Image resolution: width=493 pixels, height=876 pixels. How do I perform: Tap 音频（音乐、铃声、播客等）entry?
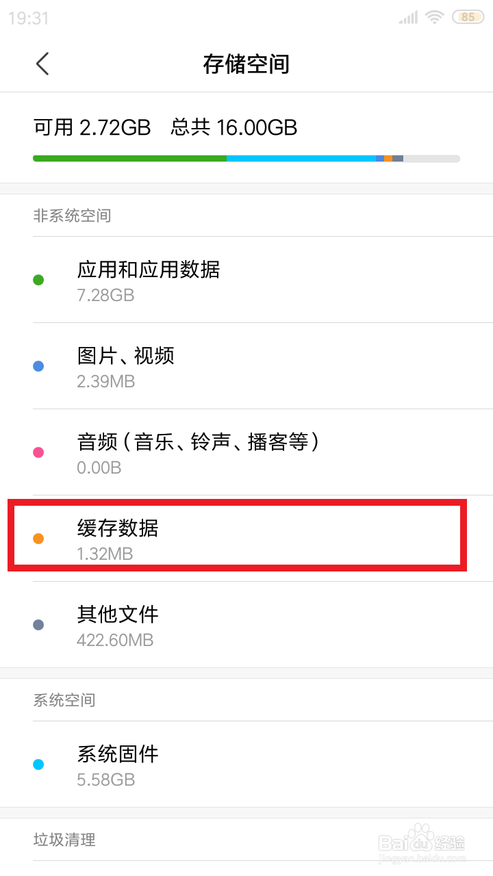click(x=205, y=452)
